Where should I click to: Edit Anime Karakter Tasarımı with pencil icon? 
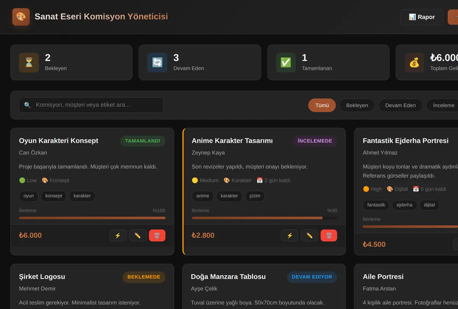[310, 235]
